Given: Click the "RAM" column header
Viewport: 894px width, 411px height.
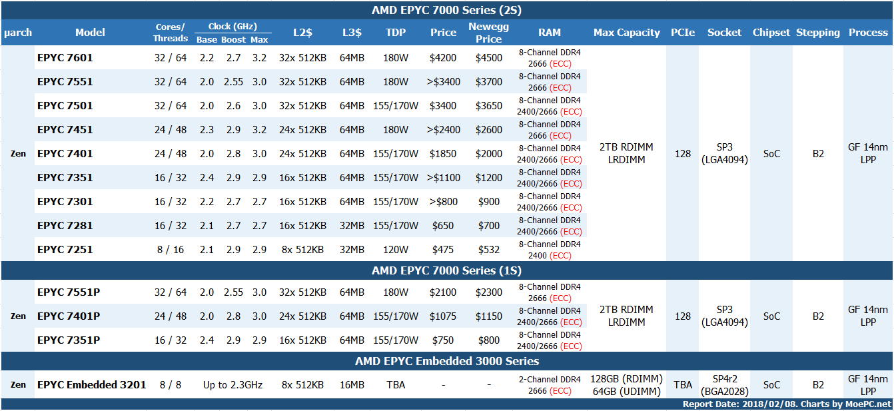Looking at the screenshot, I should [x=550, y=33].
